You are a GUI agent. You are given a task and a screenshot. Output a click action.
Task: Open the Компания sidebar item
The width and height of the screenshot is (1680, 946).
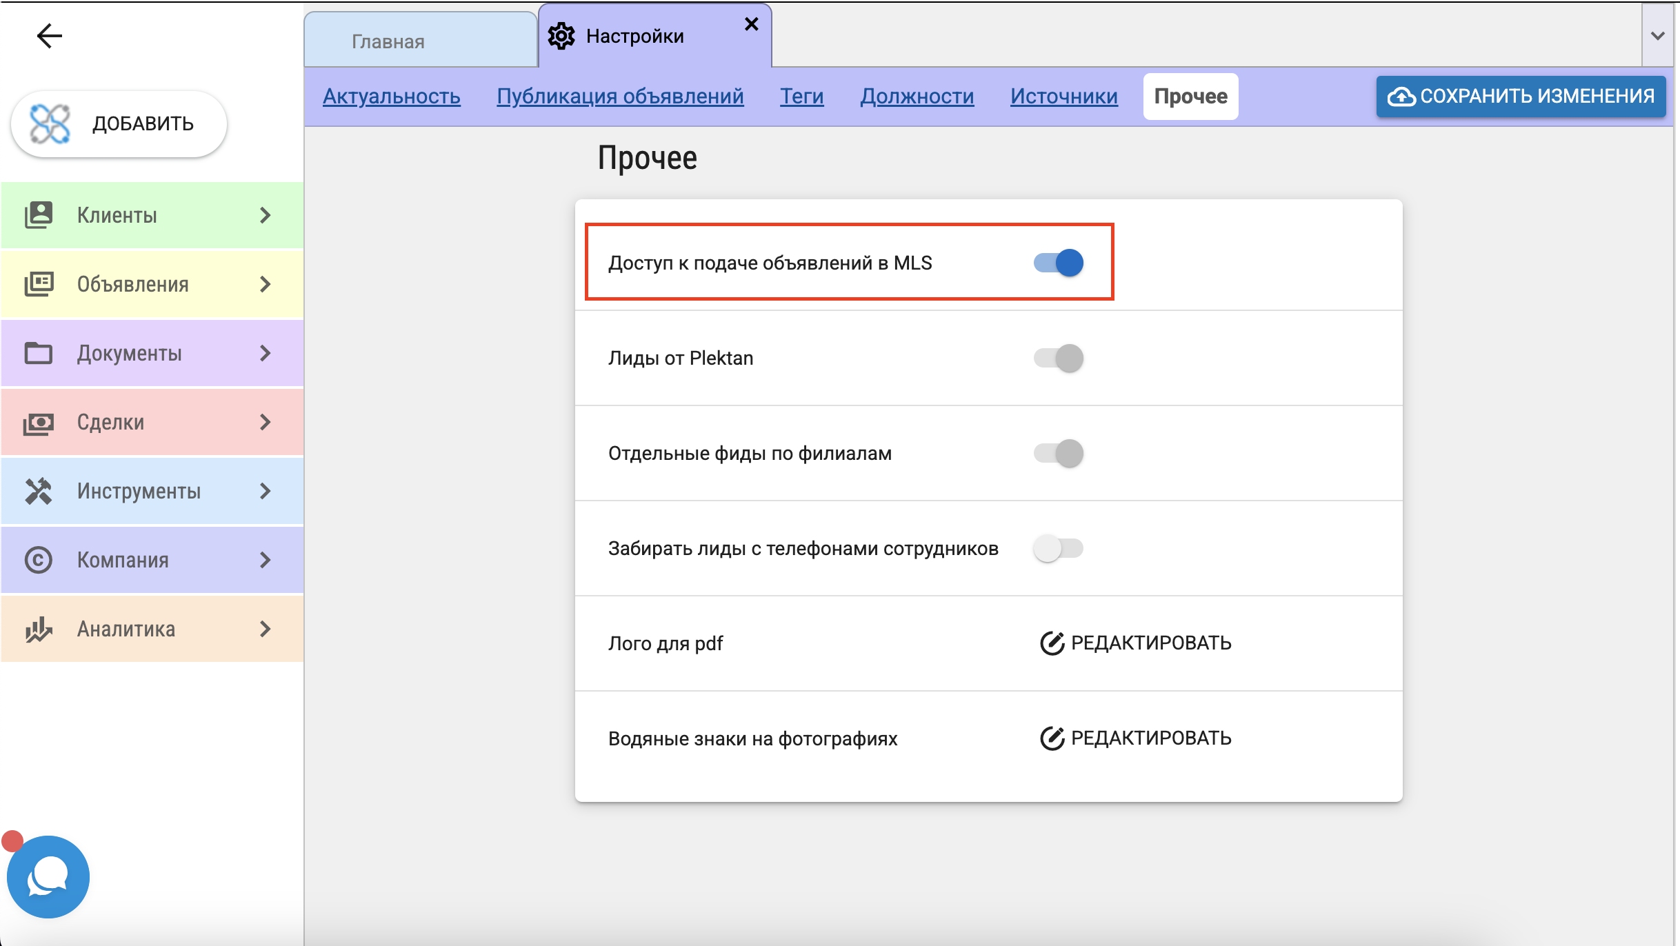pyautogui.click(x=152, y=560)
